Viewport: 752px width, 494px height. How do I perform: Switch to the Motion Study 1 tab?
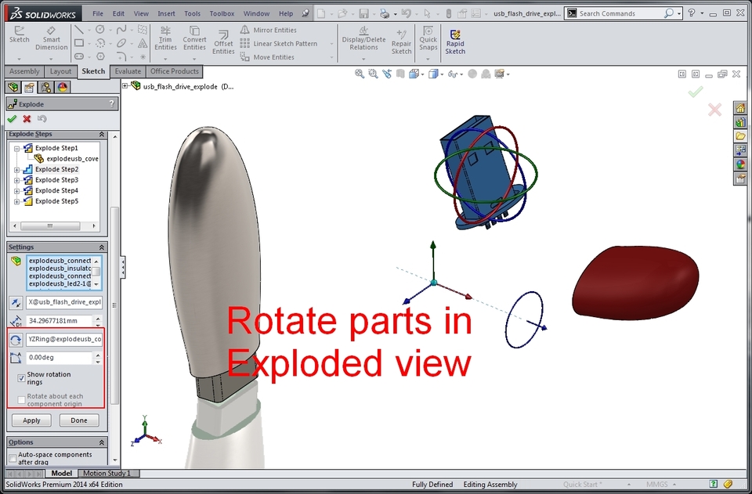[x=109, y=473]
